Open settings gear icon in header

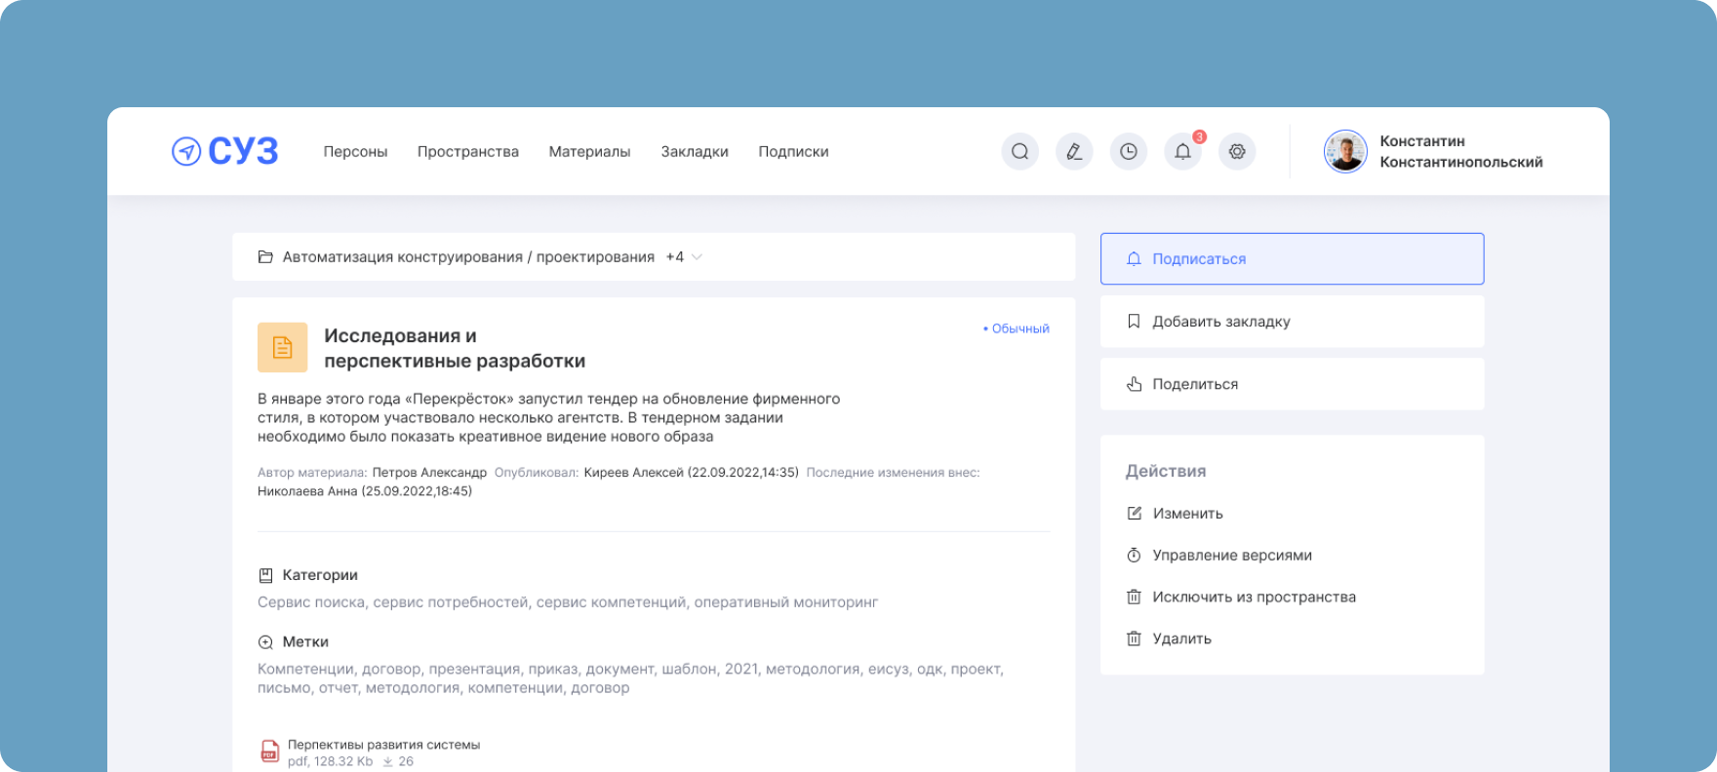(1237, 151)
